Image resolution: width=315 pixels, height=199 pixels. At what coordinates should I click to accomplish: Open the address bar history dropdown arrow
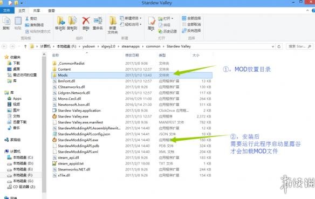tap(273, 46)
